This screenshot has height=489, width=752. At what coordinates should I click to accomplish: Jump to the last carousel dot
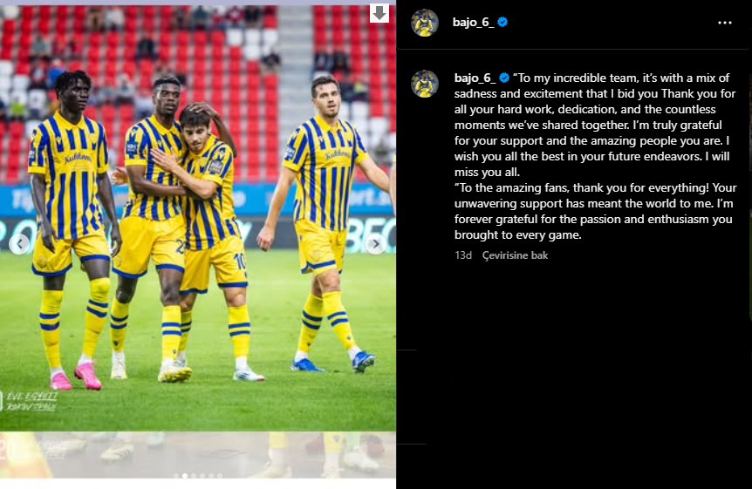(x=220, y=476)
